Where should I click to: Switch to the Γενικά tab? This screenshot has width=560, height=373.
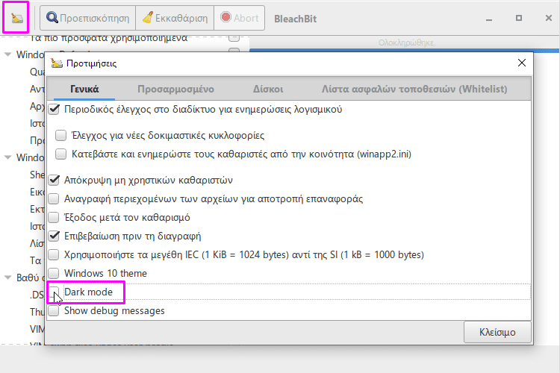tap(84, 89)
